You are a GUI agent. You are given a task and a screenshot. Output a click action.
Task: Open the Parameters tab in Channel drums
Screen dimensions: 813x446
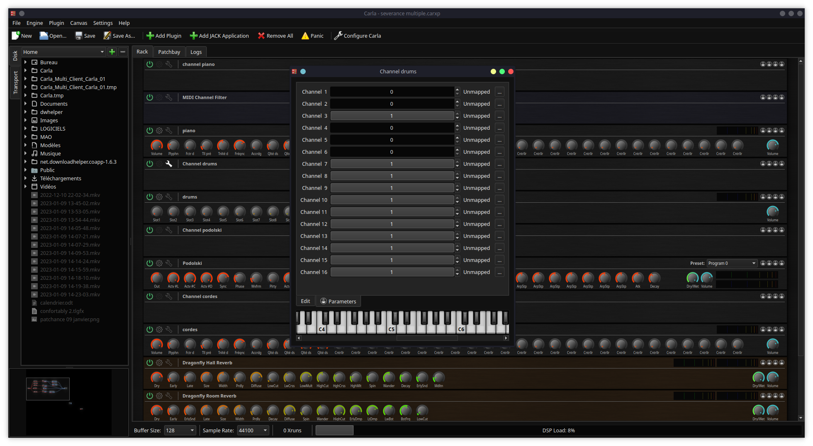click(338, 301)
